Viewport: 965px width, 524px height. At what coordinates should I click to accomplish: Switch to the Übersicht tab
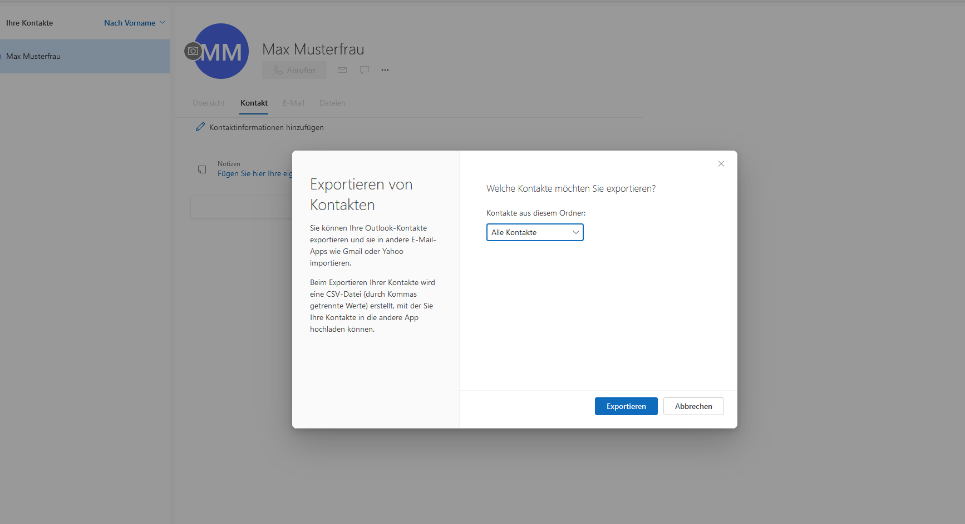(209, 103)
